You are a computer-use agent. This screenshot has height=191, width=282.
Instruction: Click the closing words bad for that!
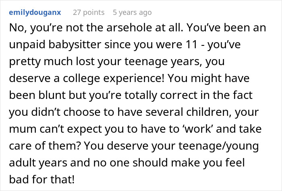[x=42, y=179]
